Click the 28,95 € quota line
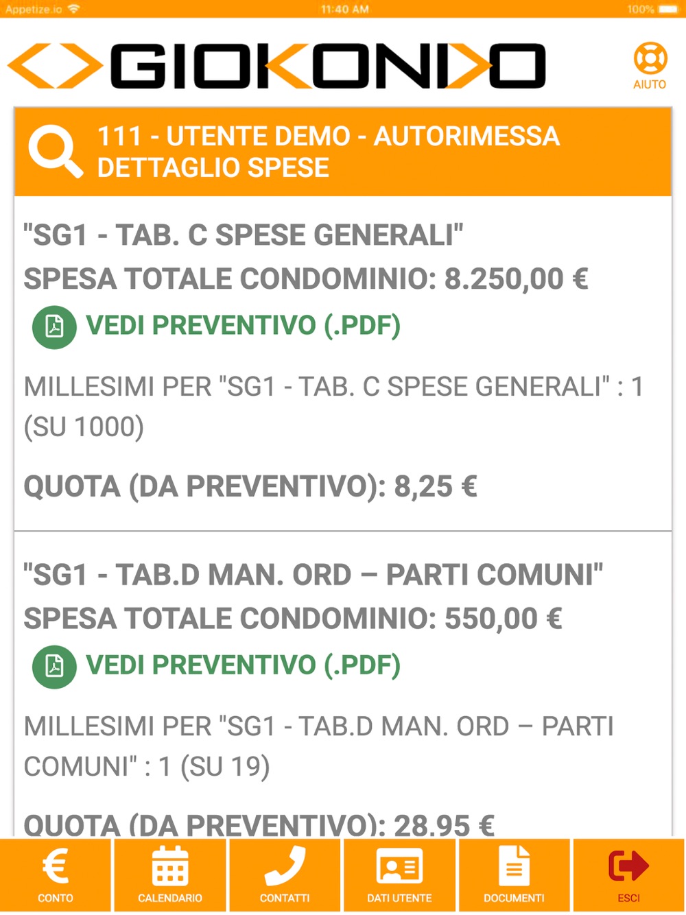This screenshot has width=686, height=915. (259, 824)
